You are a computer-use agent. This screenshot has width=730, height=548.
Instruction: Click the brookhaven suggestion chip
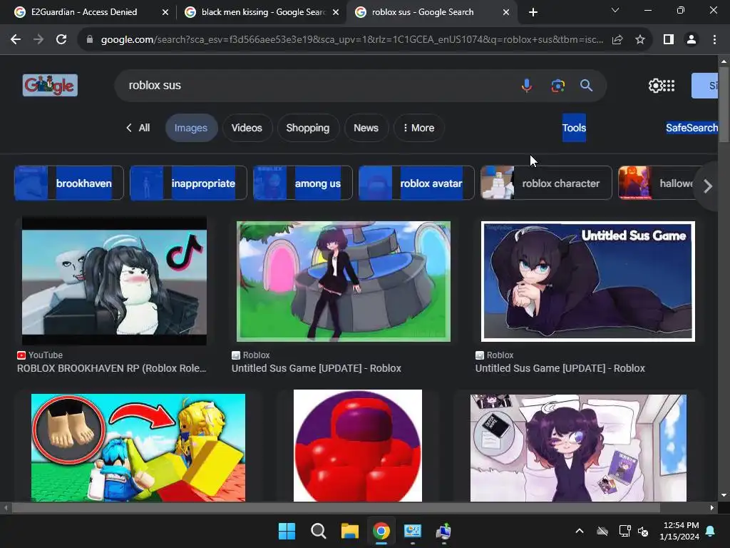69,183
